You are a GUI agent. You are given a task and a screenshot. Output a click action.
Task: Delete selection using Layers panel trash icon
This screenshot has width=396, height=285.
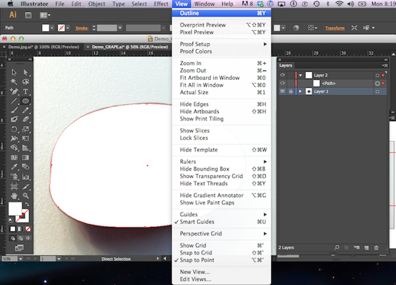tap(376, 247)
